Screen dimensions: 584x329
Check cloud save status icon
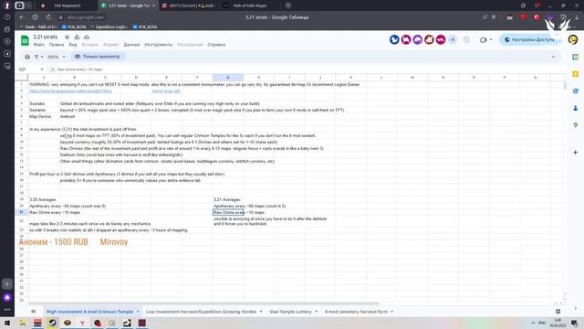pyautogui.click(x=87, y=37)
